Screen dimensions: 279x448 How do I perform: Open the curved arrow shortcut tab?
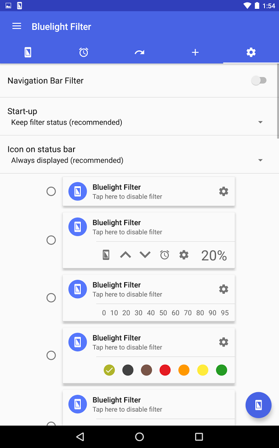coord(139,52)
